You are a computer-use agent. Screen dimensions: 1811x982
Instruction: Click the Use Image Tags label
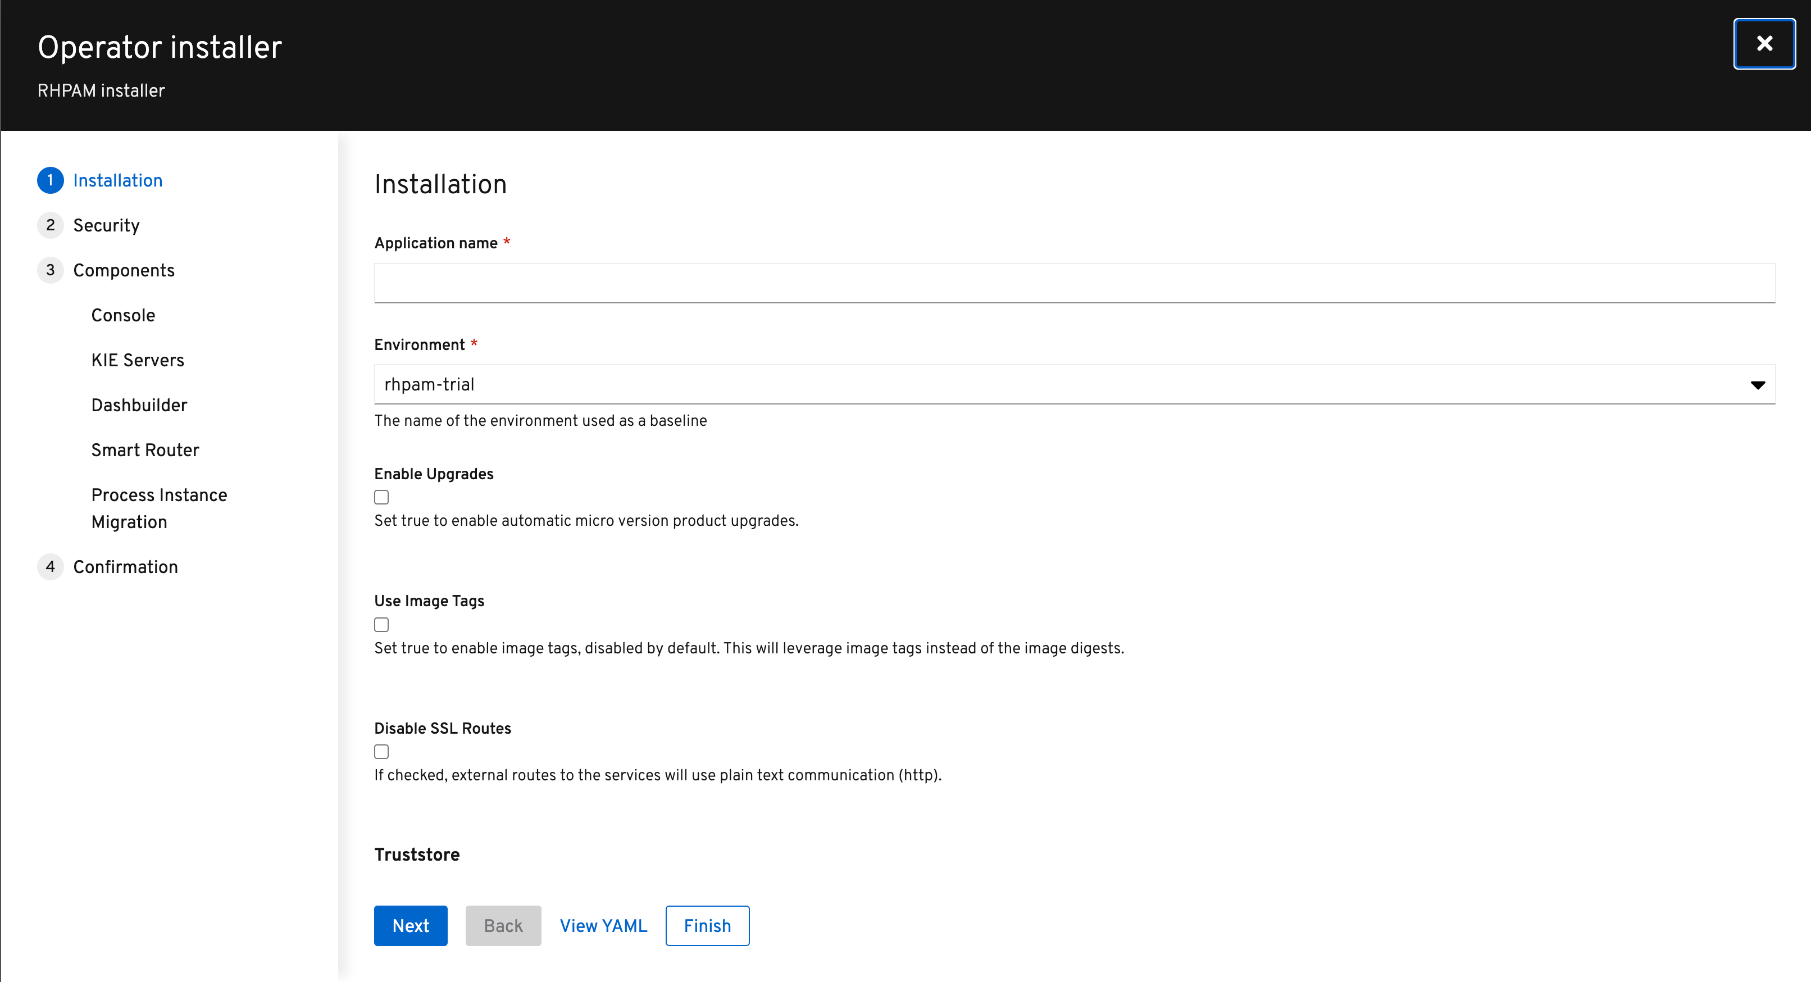[x=429, y=601]
